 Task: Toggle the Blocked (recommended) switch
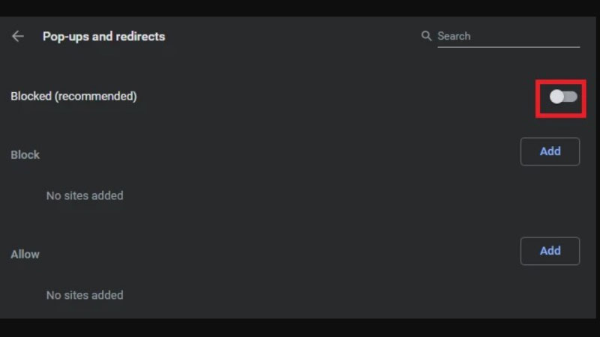click(563, 97)
